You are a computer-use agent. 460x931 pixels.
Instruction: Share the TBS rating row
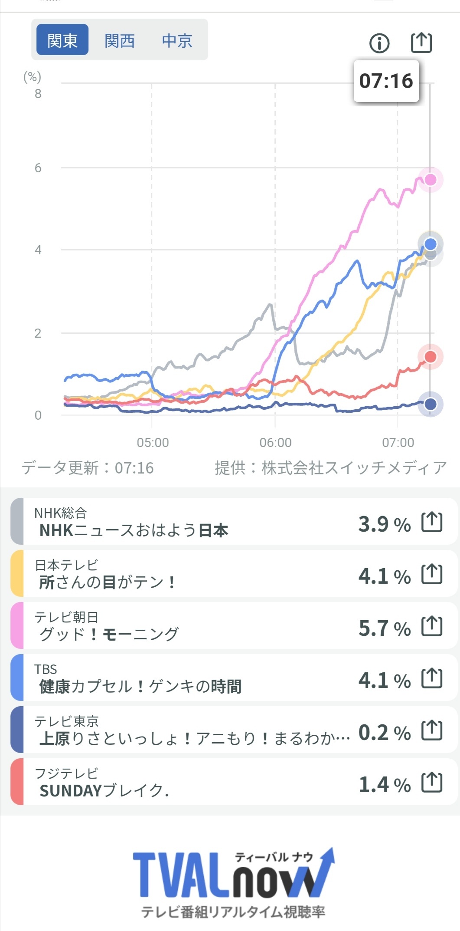click(432, 678)
